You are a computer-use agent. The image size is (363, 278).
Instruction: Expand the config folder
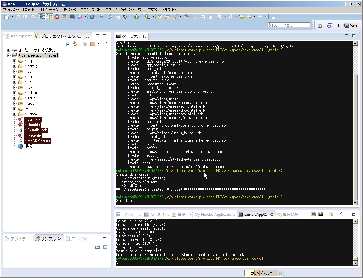(14, 66)
